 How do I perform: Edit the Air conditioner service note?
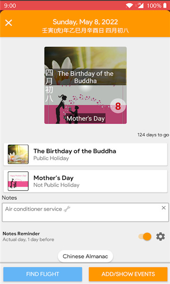(x=85, y=212)
